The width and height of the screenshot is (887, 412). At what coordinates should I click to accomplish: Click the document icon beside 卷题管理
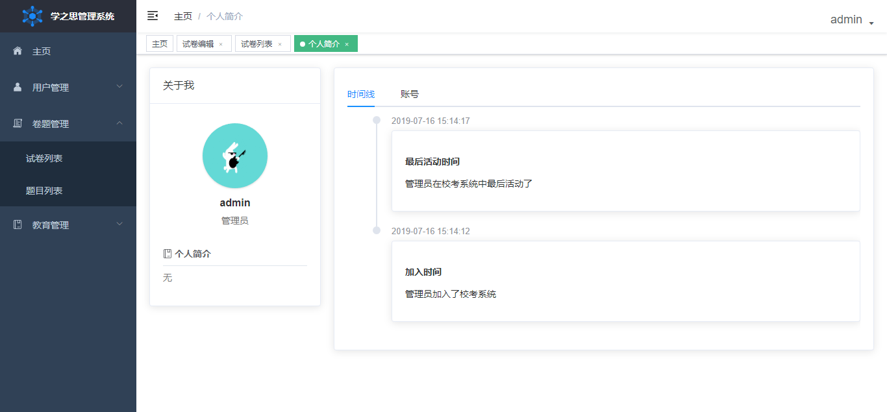click(x=18, y=123)
